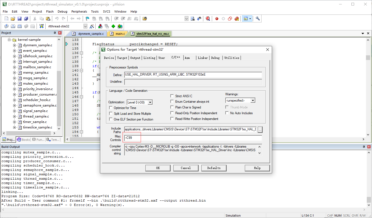This screenshot has width=372, height=218.
Task: Kill all breakpoints icon
Action: (x=237, y=19)
